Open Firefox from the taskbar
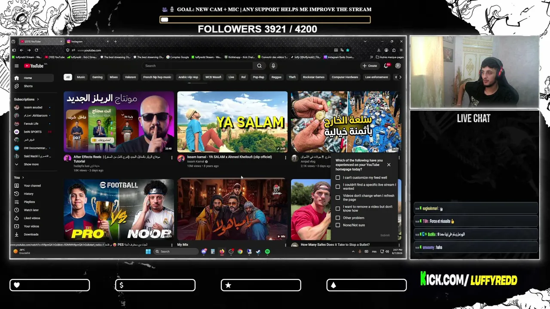The width and height of the screenshot is (550, 309). click(222, 251)
